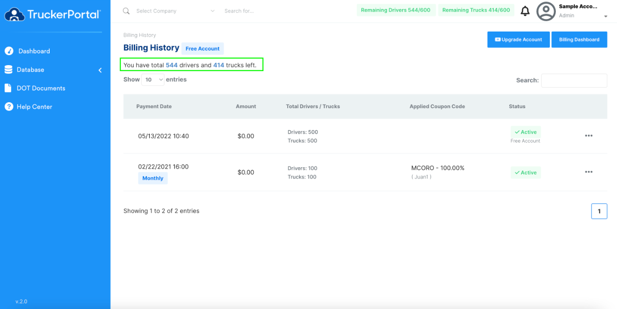
Task: Sort table by Payment Date column
Action: point(154,107)
